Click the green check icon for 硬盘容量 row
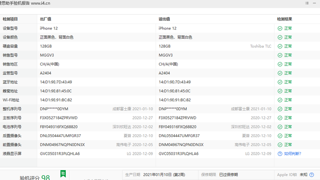 280,46
